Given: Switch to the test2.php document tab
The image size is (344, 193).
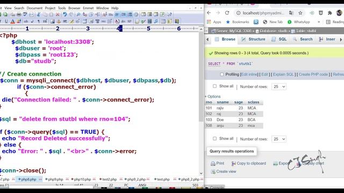Looking at the screenshot, I should [x=108, y=179].
